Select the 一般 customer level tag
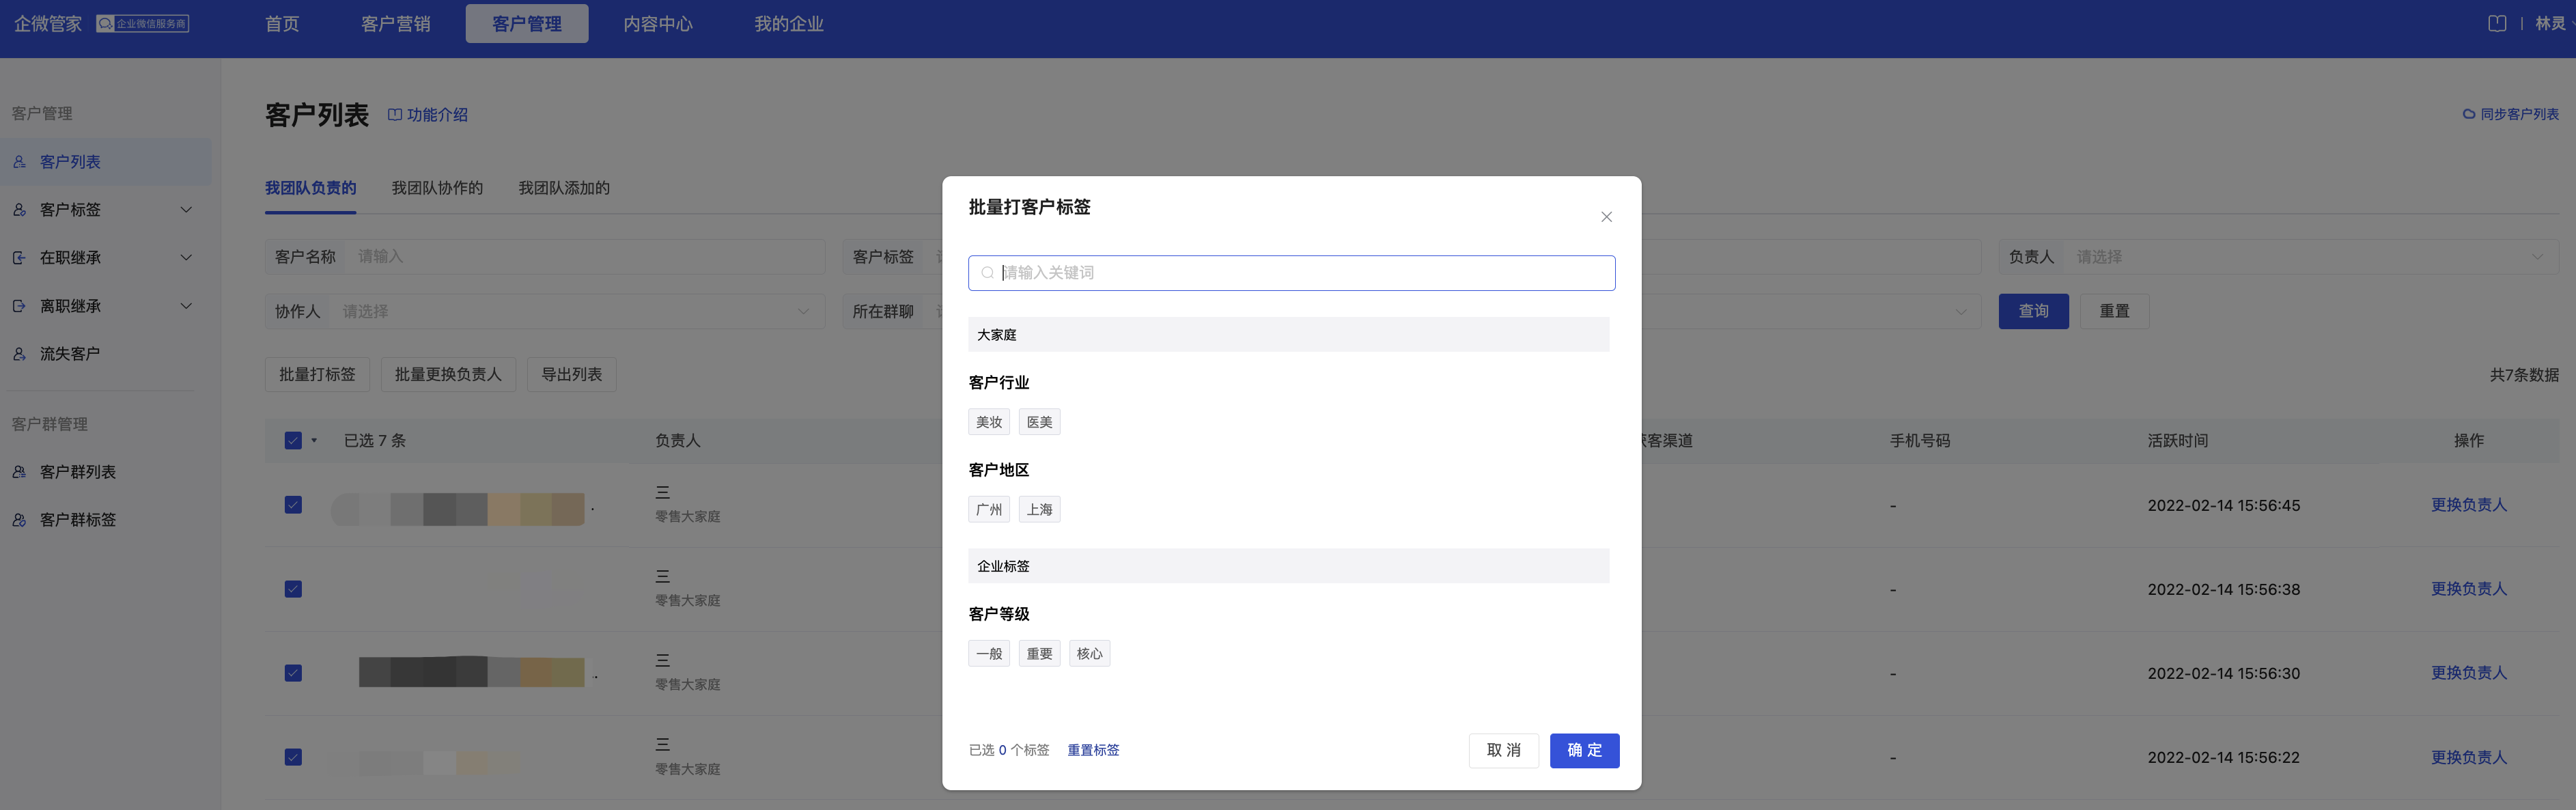Screen dimensions: 2576x810 click(989, 654)
